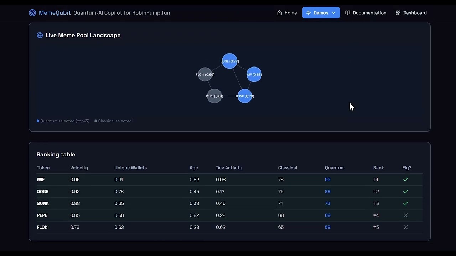The width and height of the screenshot is (456, 256).
Task: Click the Dev Activity column header
Action: tap(229, 168)
